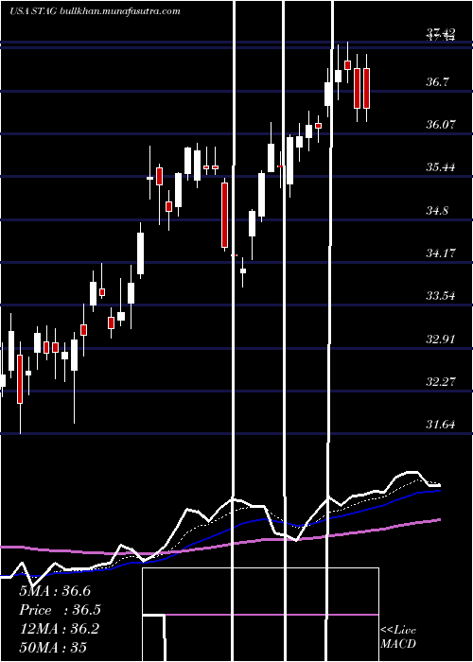Click the Live MACD label
The image size is (473, 662).
tap(398, 636)
